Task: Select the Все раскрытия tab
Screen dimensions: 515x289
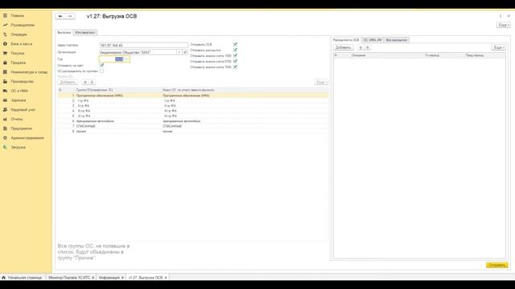Action: [397, 40]
